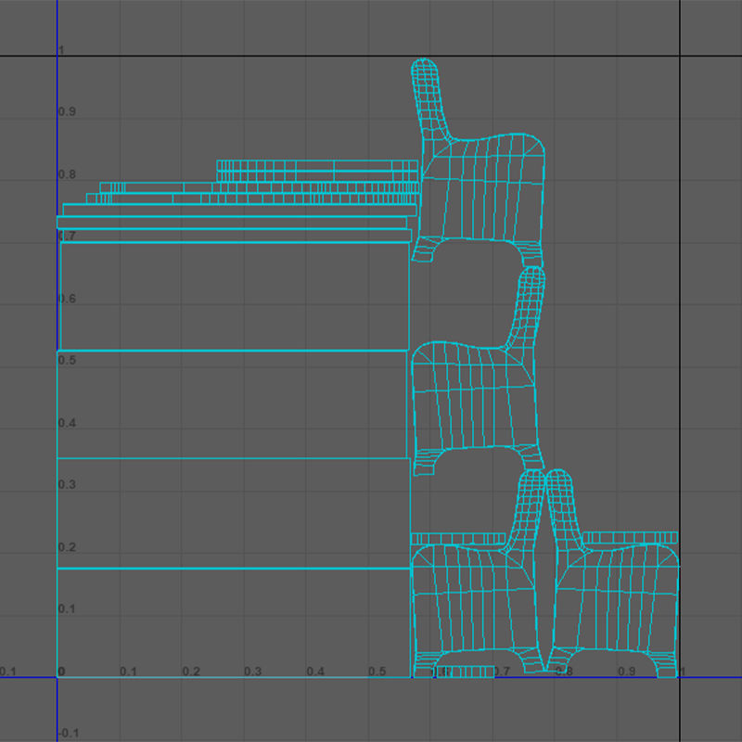
Task: Select the top subdivided strip near 0.8
Action: pos(317,166)
